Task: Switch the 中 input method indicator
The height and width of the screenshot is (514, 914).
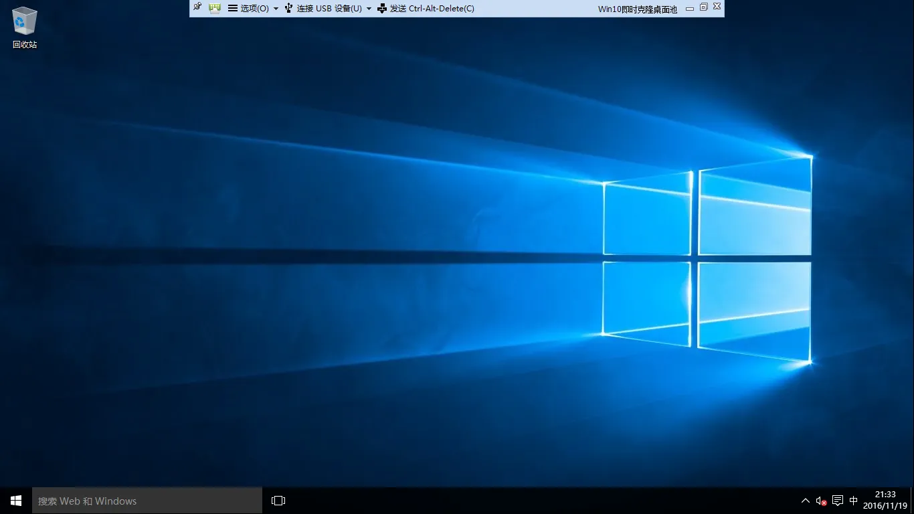Action: click(854, 501)
